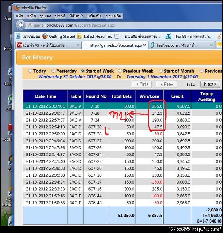Click the Credit column header

coord(177,96)
